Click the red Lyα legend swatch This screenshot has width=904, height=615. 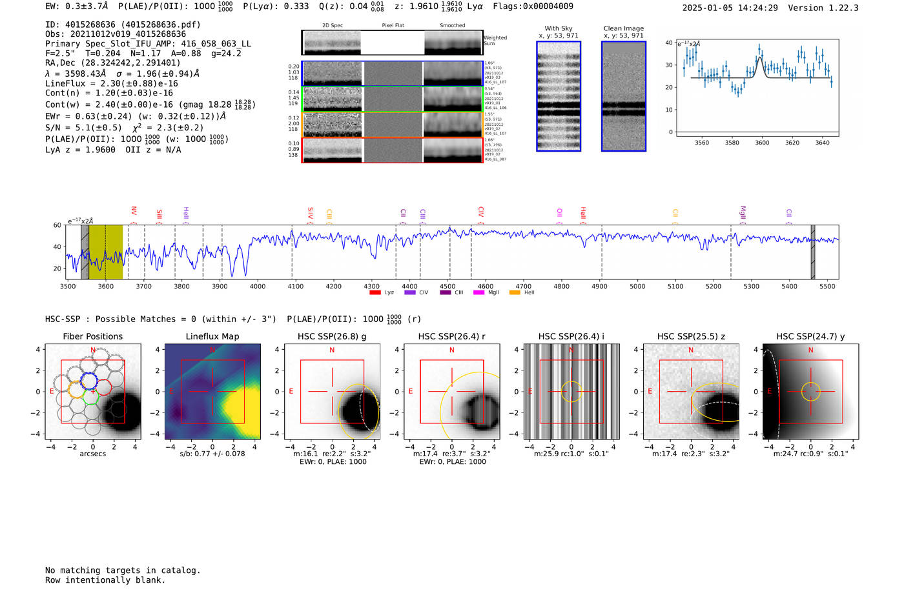coord(375,292)
